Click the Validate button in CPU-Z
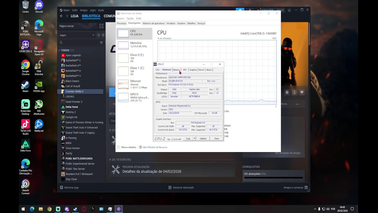Screen dimensions: 378x213 coord(203,138)
